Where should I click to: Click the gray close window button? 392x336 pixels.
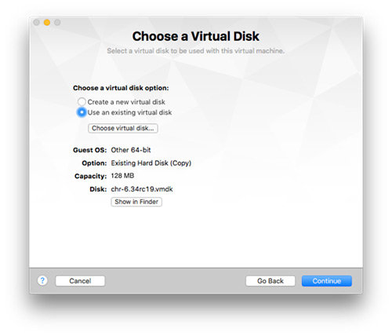pyautogui.click(x=37, y=23)
